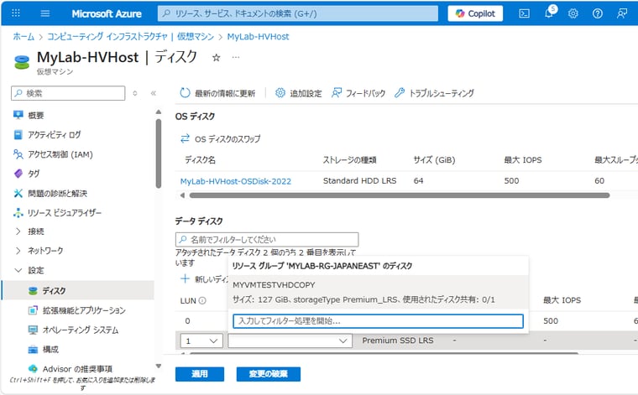Click OS disk table scroll-left arrow
Viewport: 638px width, 395px height.
pyautogui.click(x=182, y=195)
